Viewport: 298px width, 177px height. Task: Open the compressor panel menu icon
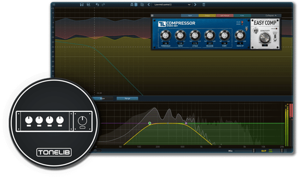tap(152, 15)
